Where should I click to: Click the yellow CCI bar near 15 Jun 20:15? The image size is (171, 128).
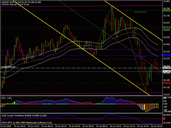click(x=15, y=103)
